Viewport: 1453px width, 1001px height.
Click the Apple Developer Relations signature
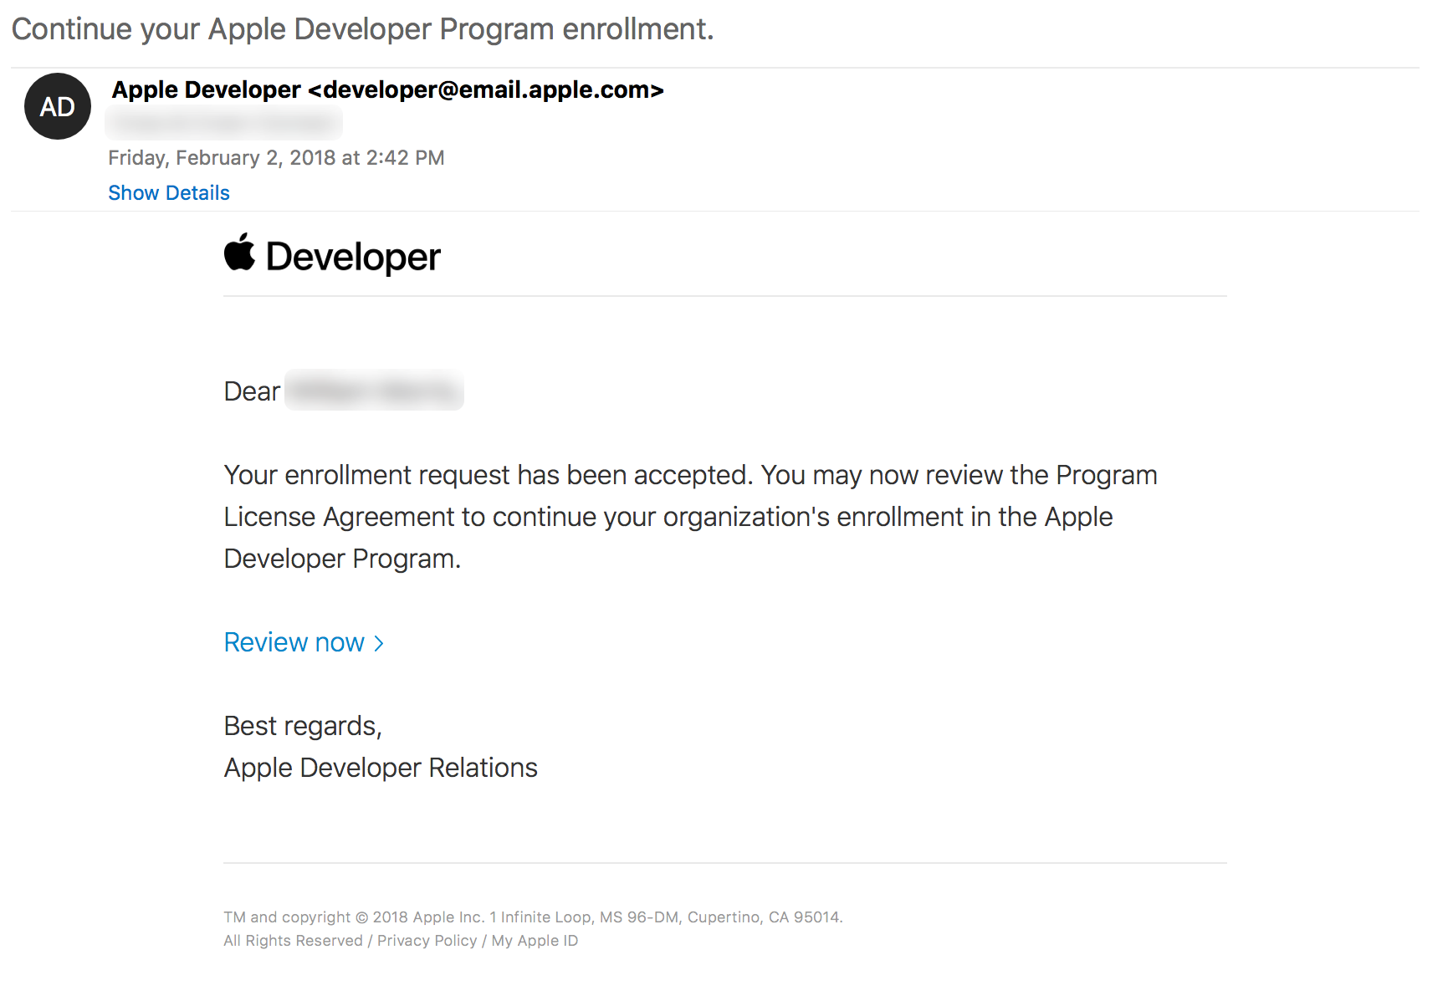pyautogui.click(x=381, y=768)
